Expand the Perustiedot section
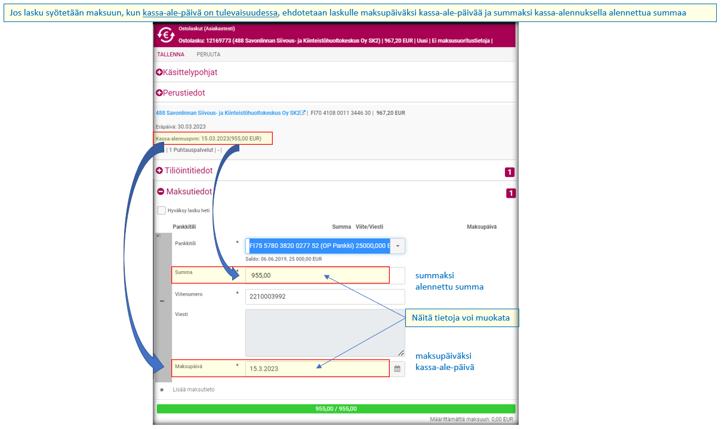The height and width of the screenshot is (429, 724). tap(159, 93)
